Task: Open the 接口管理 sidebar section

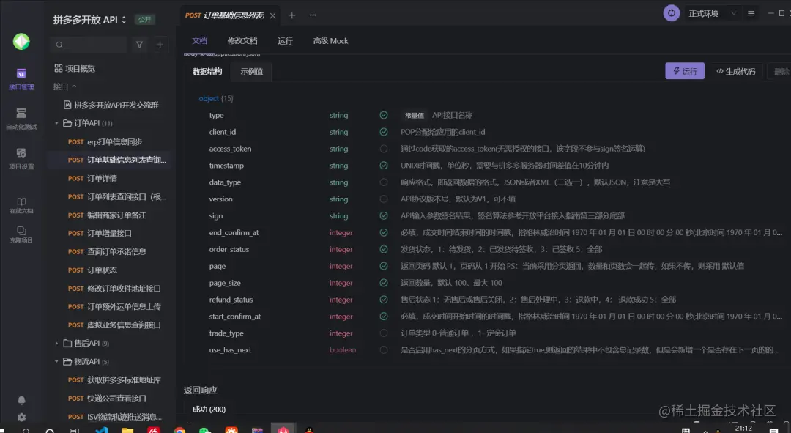Action: pyautogui.click(x=21, y=79)
